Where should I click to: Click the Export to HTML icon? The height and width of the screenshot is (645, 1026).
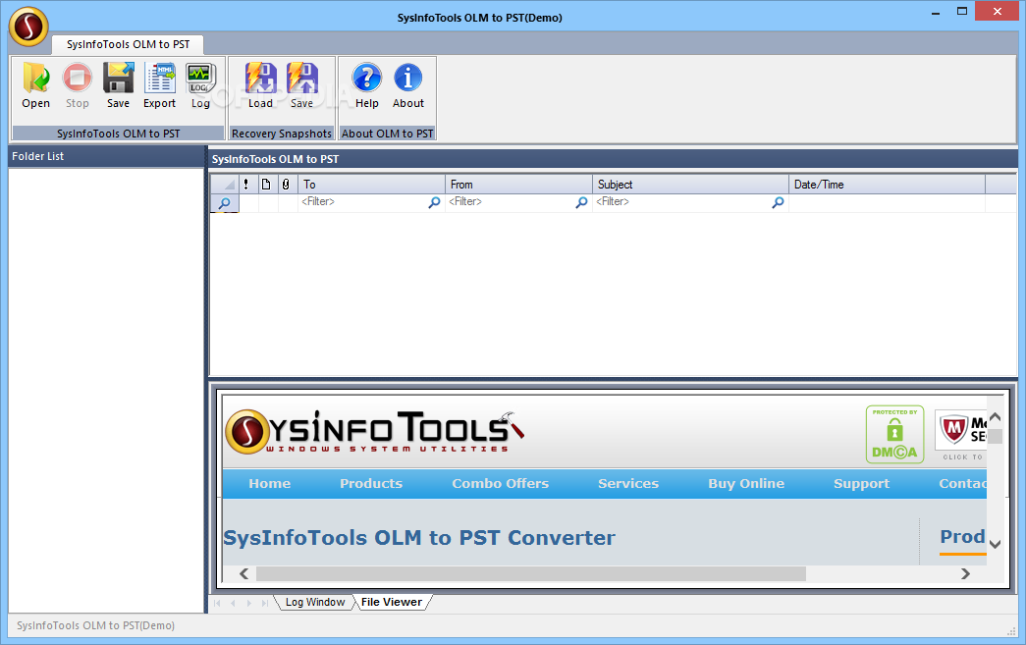tap(160, 85)
